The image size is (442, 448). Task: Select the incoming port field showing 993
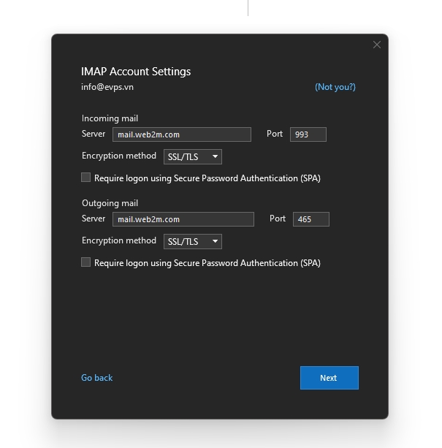[x=308, y=134]
